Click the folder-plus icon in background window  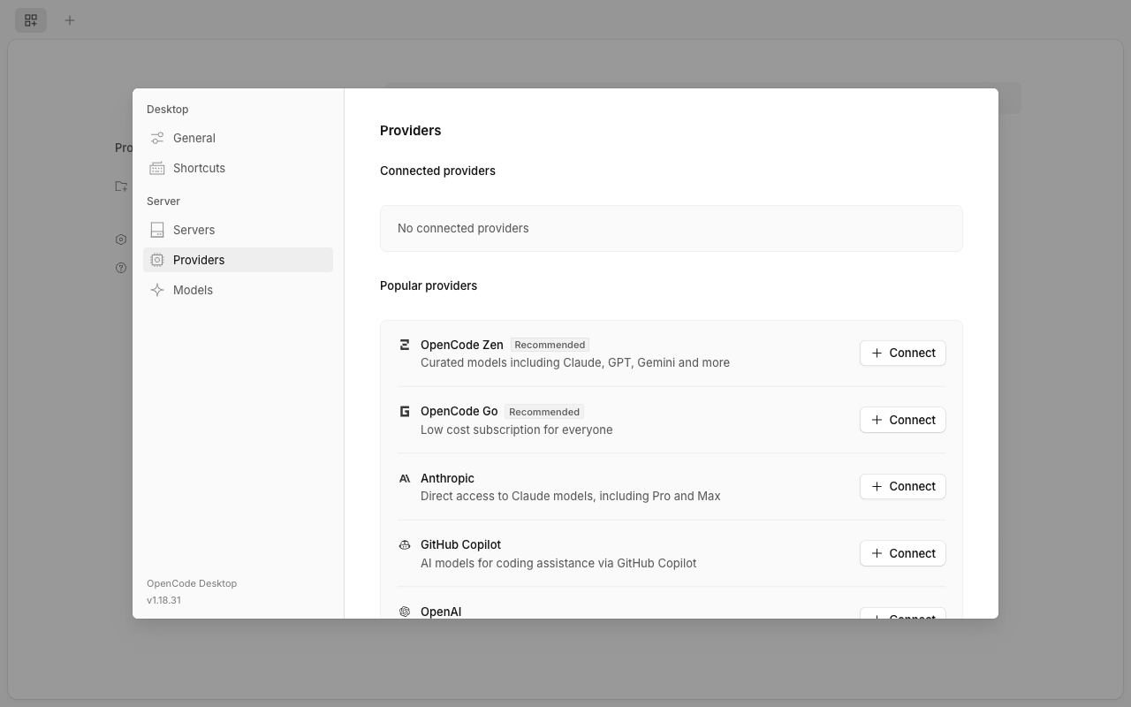coord(121,186)
